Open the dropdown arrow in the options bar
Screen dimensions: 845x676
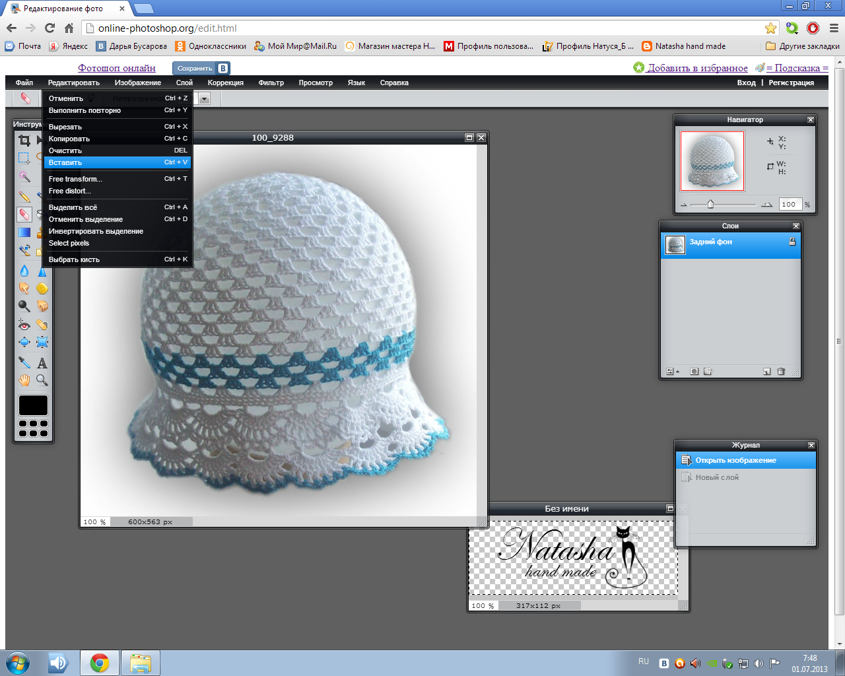point(205,99)
